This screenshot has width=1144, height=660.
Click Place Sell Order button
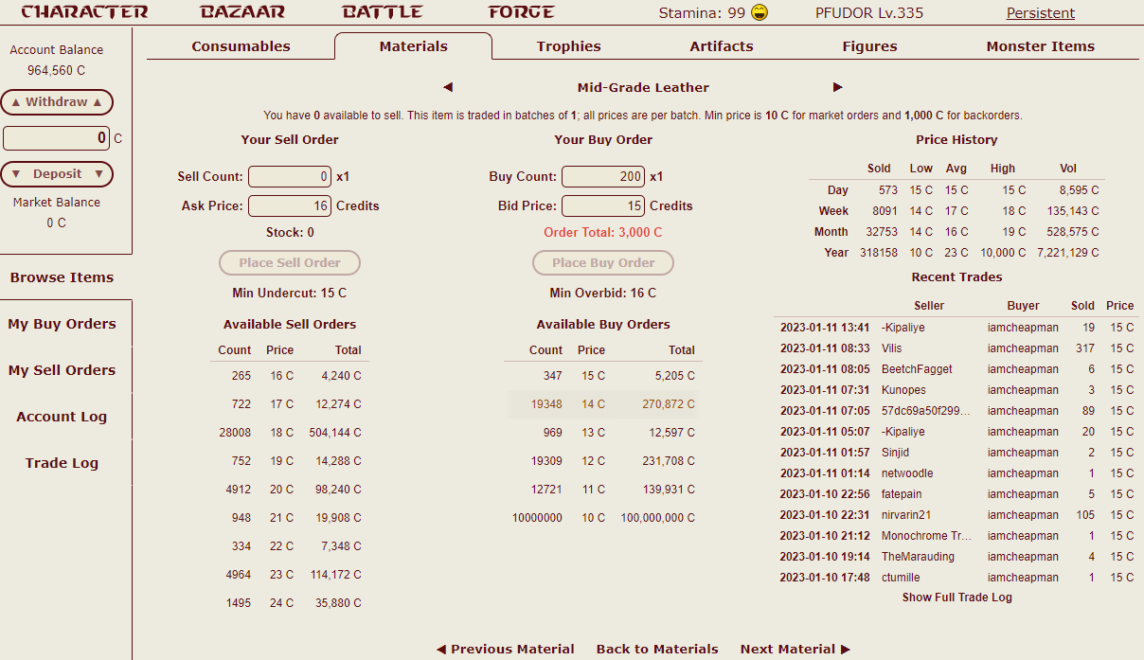pos(290,263)
